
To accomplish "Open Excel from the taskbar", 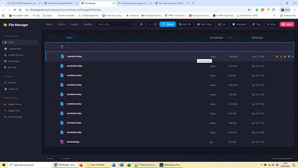I will 129,165.
